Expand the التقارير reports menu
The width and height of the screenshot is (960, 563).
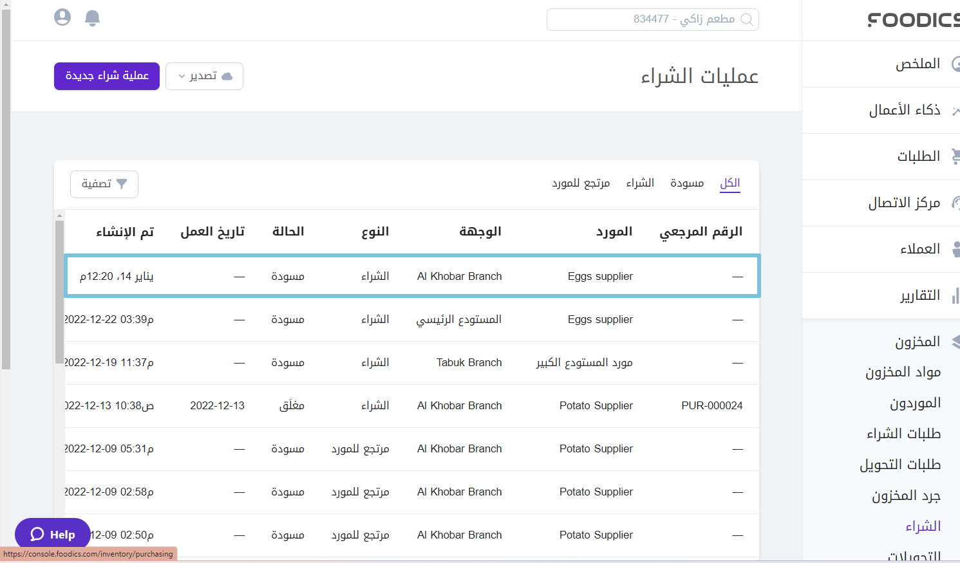tap(919, 295)
